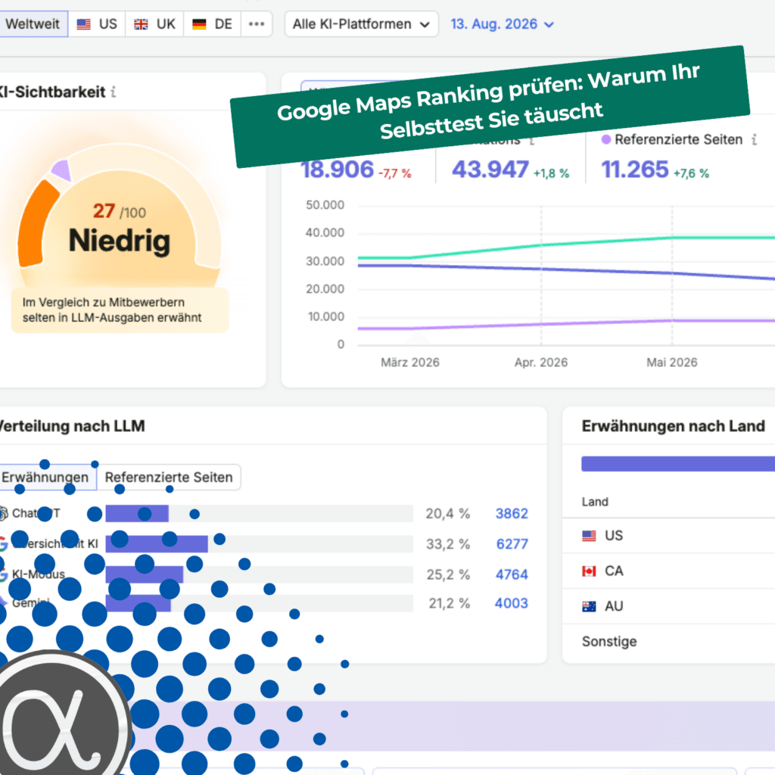Click the UK flag in region tabs

(x=141, y=24)
